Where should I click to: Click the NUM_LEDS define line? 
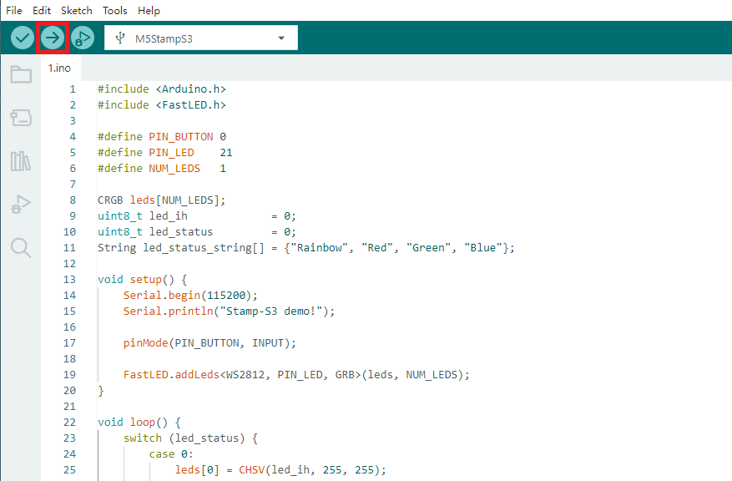pyautogui.click(x=162, y=168)
